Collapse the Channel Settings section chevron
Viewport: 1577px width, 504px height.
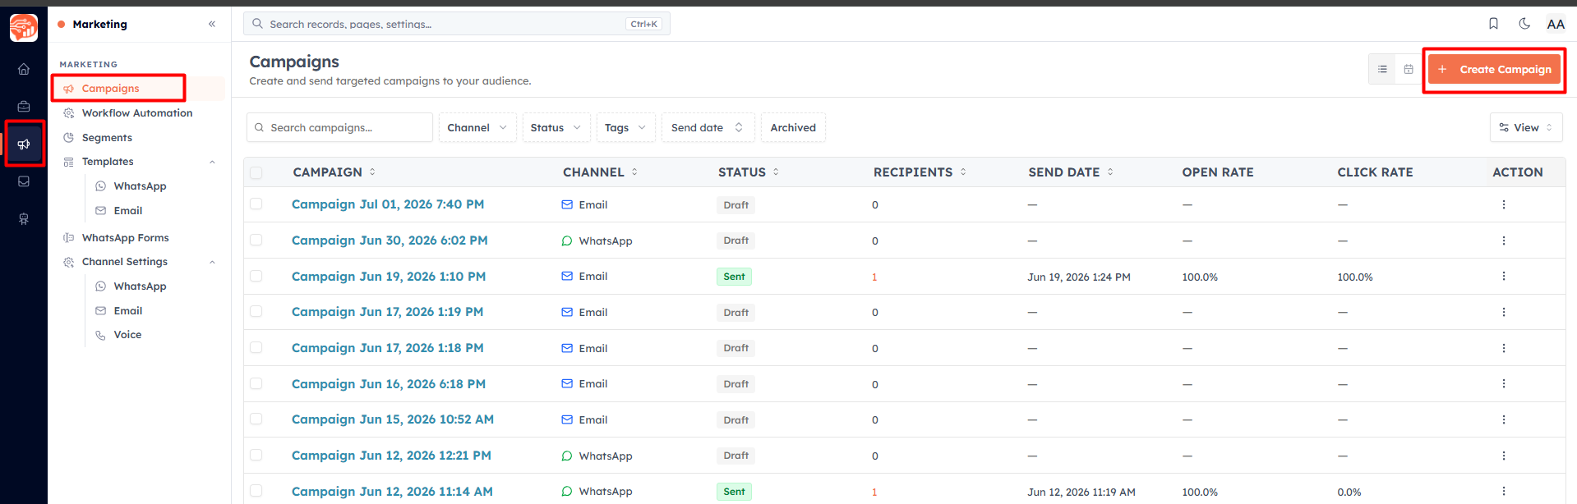point(212,262)
